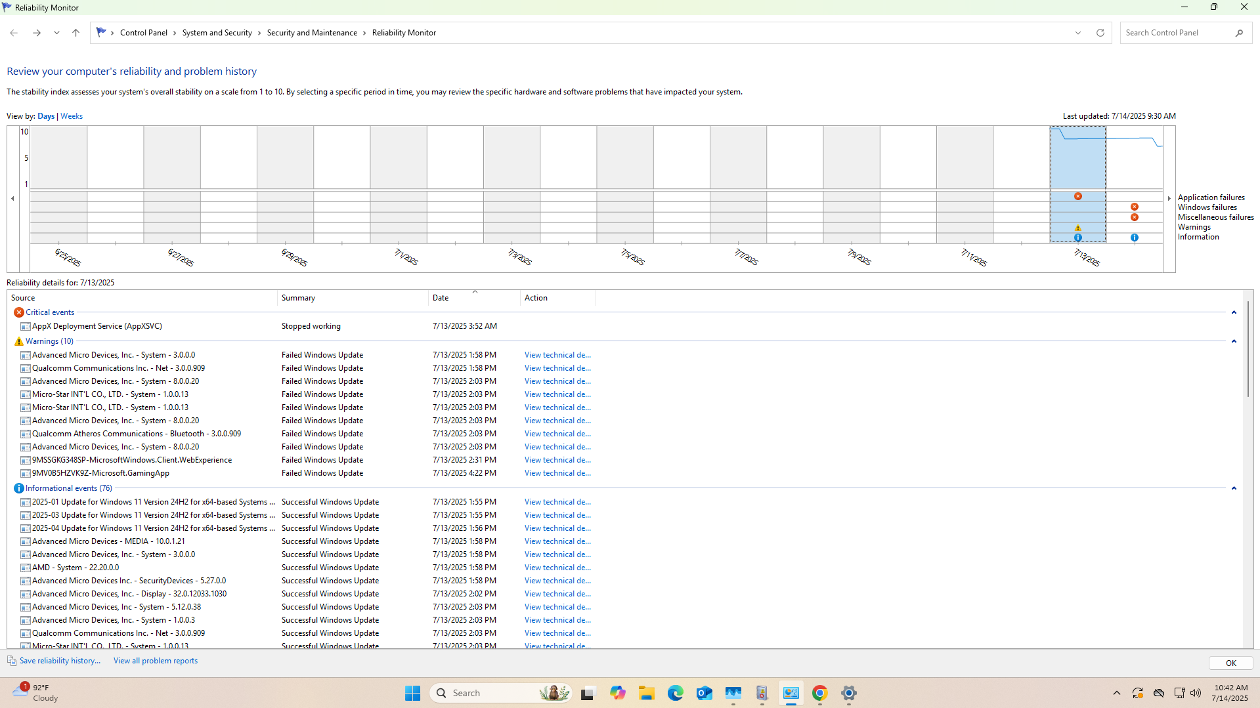The width and height of the screenshot is (1260, 708).
Task: Click the Windows failures red icon on 7/14
Action: point(1134,207)
